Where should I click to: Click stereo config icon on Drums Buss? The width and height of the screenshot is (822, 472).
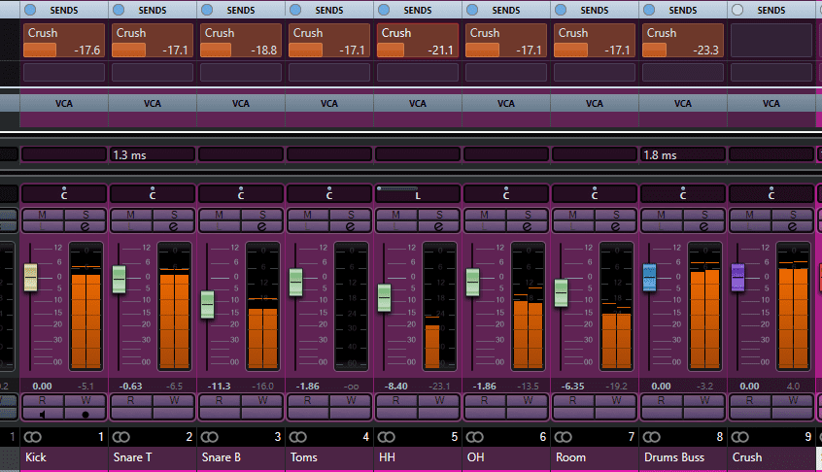652,437
